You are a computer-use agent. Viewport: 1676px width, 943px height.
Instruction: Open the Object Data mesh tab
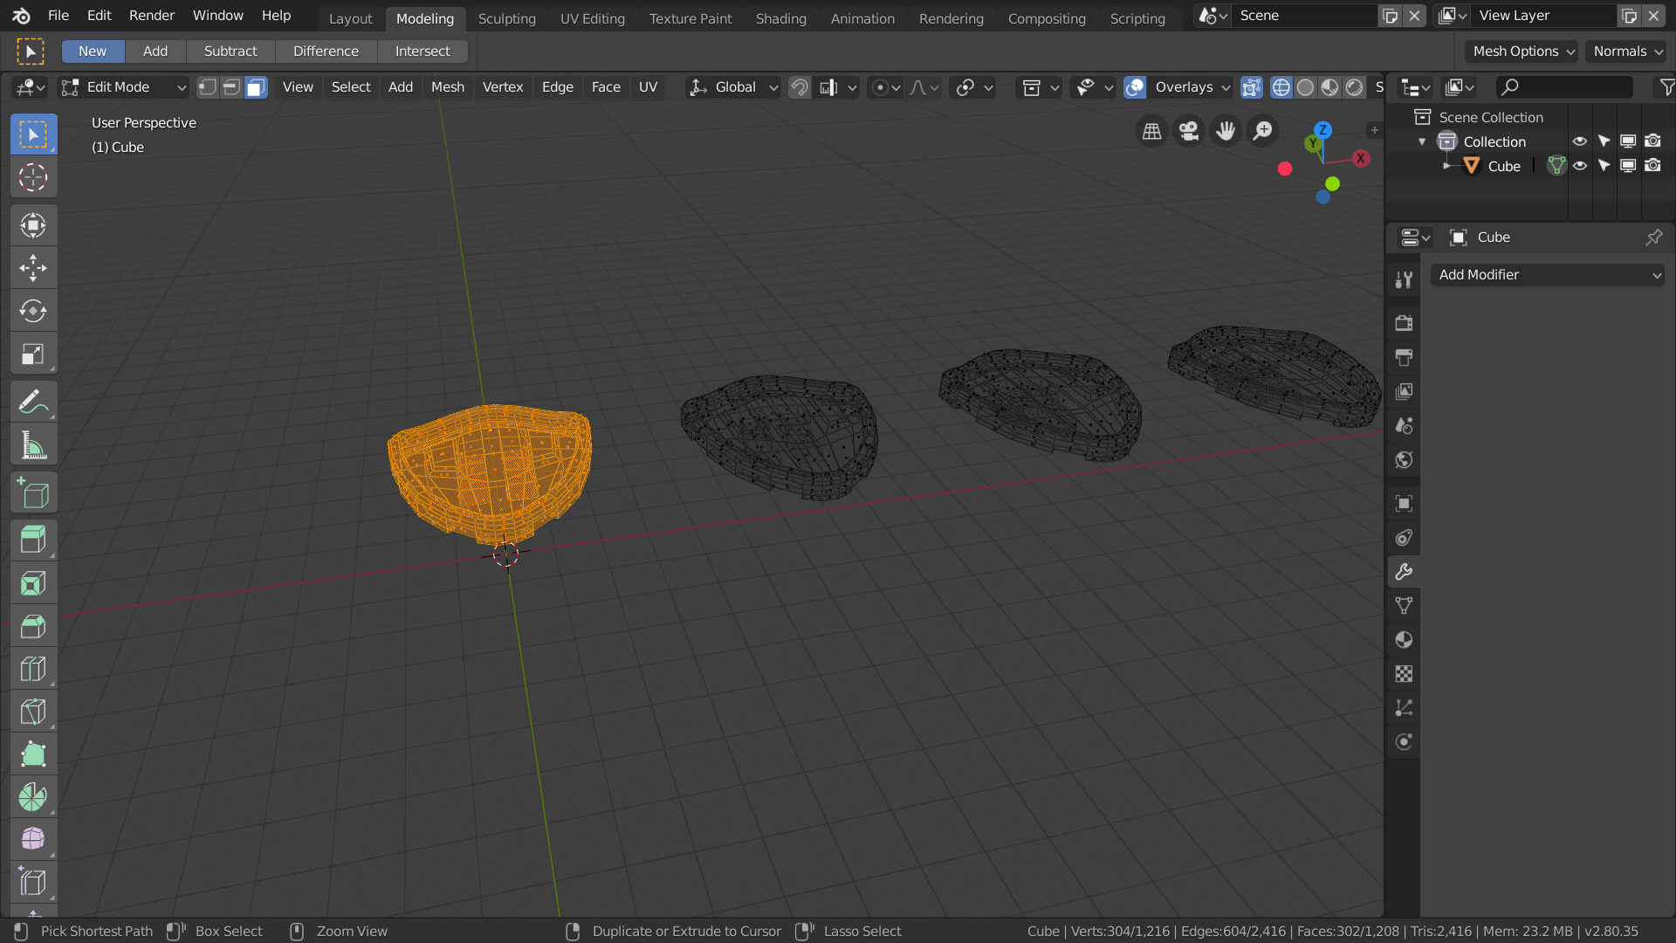1404,606
